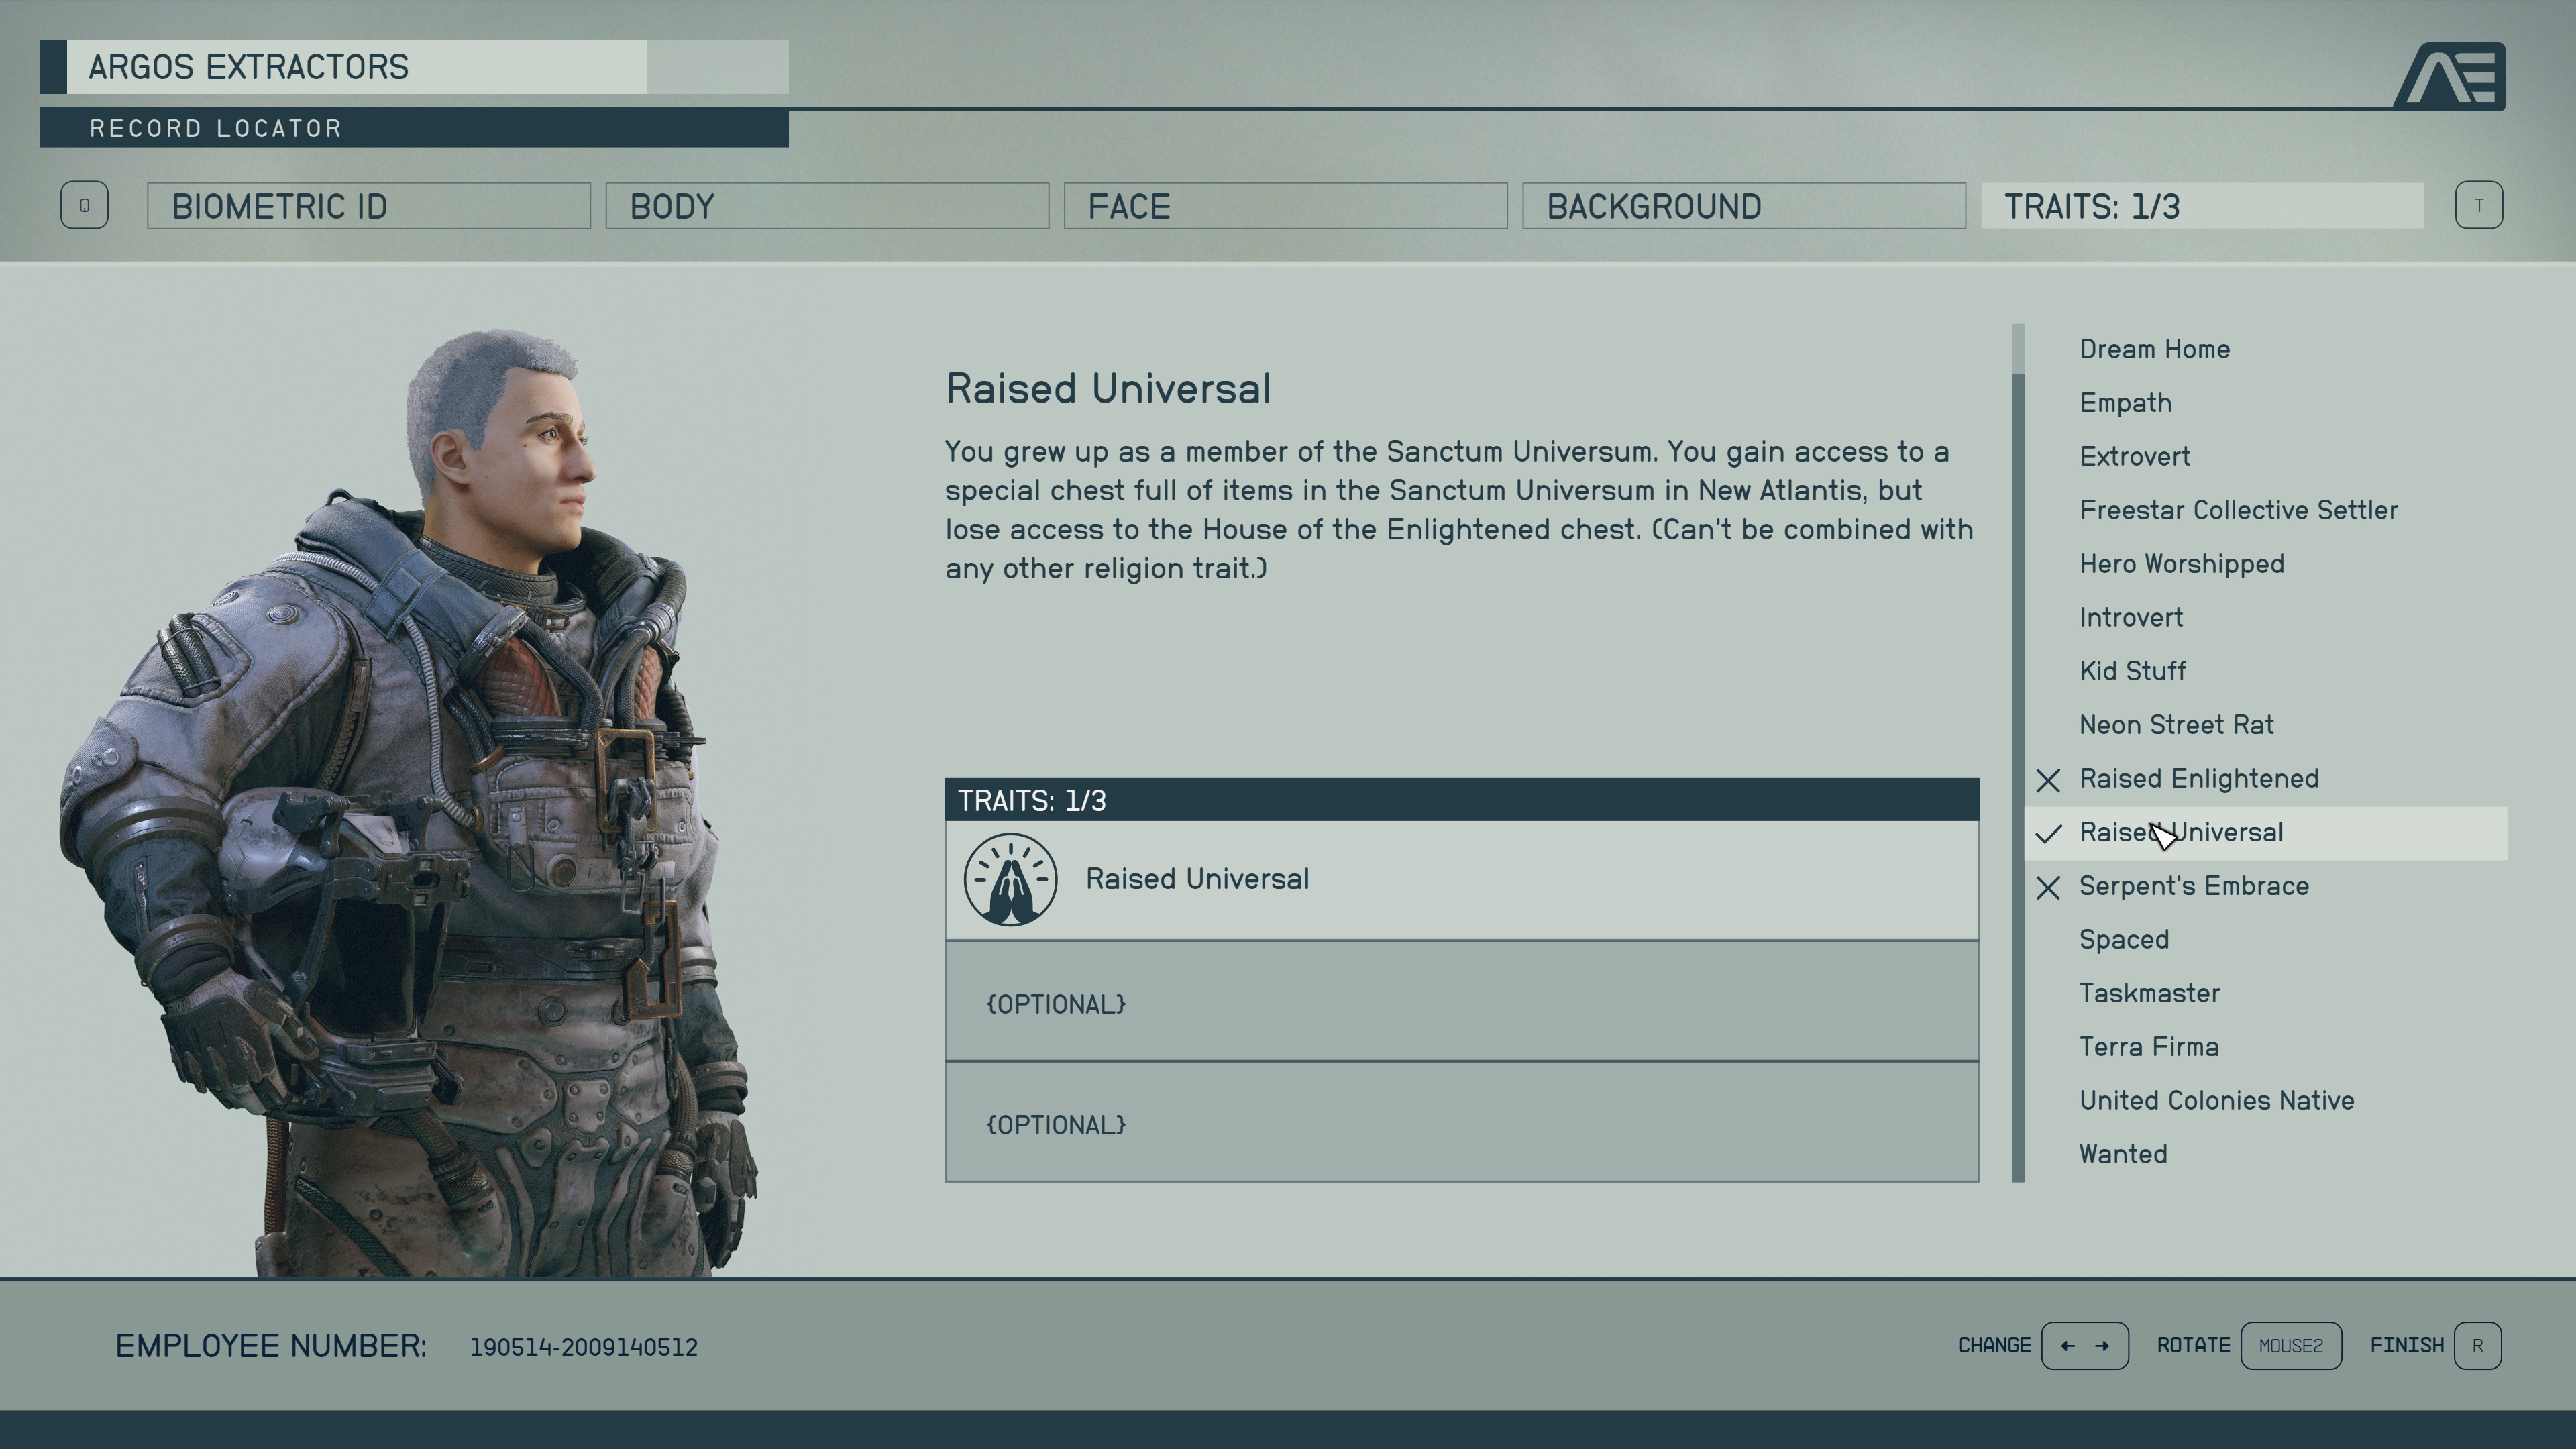Select Wanted from traits list
The width and height of the screenshot is (2576, 1449).
[2123, 1154]
